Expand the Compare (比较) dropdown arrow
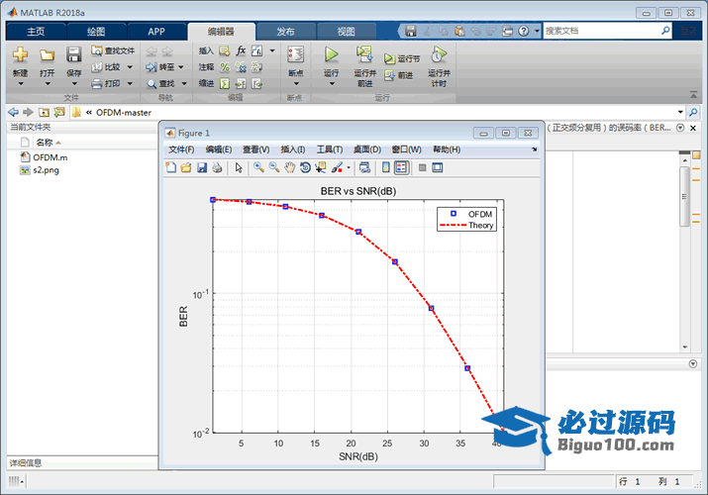708x495 pixels. click(130, 67)
